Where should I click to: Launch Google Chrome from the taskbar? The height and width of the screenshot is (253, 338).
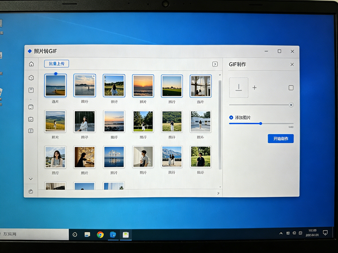click(100, 234)
